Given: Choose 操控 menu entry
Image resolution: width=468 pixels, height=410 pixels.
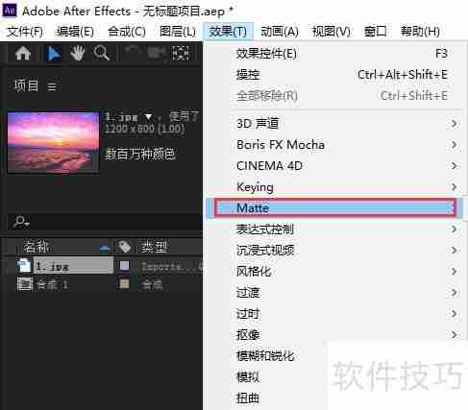Looking at the screenshot, I should tap(333, 75).
